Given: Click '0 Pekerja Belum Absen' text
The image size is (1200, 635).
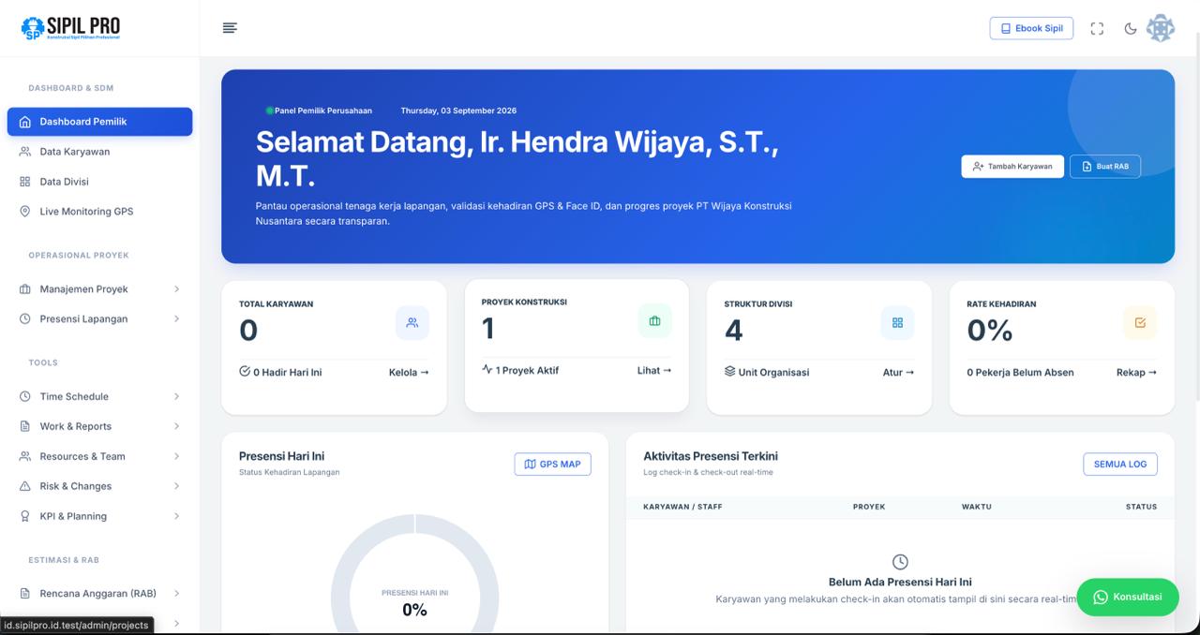Looking at the screenshot, I should point(1020,373).
